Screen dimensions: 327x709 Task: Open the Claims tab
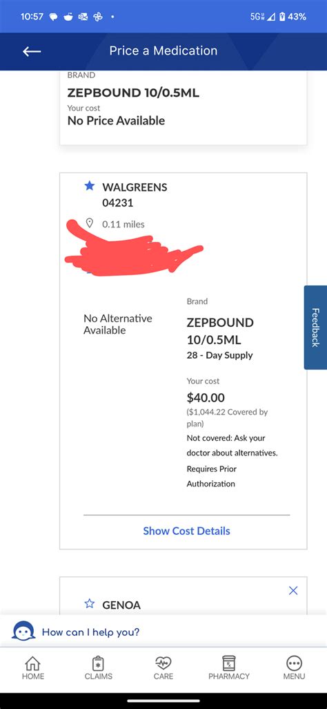(98, 668)
